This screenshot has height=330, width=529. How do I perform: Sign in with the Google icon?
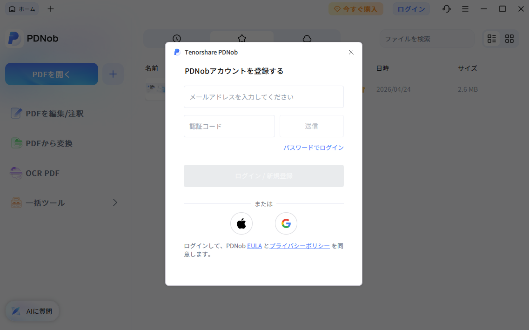tap(286, 223)
